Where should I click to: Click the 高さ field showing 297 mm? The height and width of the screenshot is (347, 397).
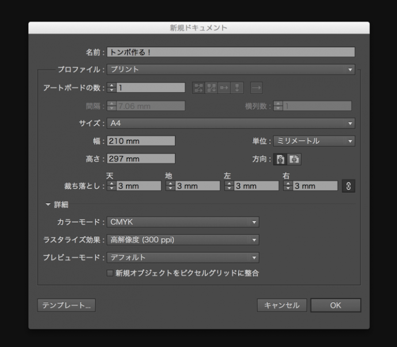point(141,159)
